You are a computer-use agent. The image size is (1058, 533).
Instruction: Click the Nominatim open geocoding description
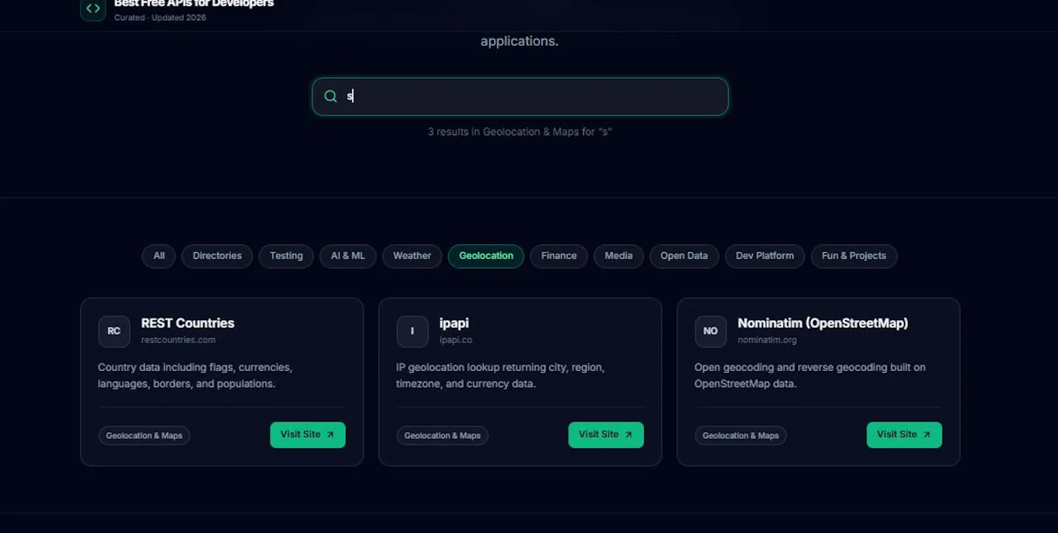coord(810,376)
